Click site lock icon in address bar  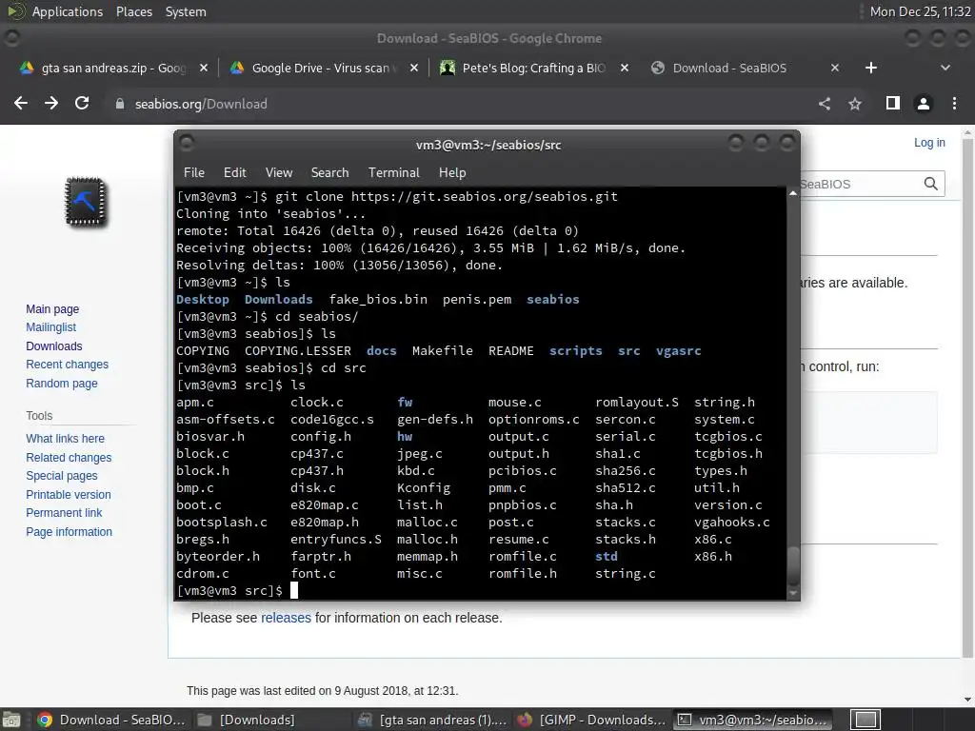[120, 104]
